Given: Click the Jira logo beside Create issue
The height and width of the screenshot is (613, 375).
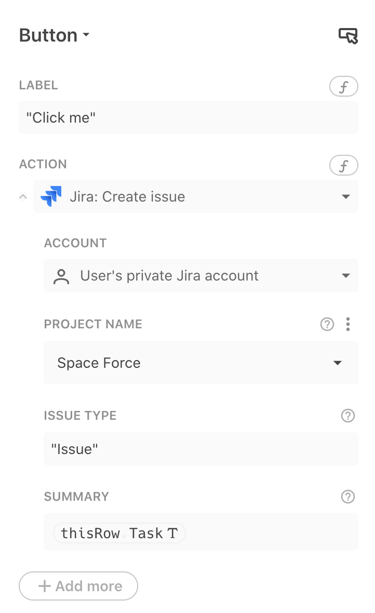Looking at the screenshot, I should (x=50, y=196).
